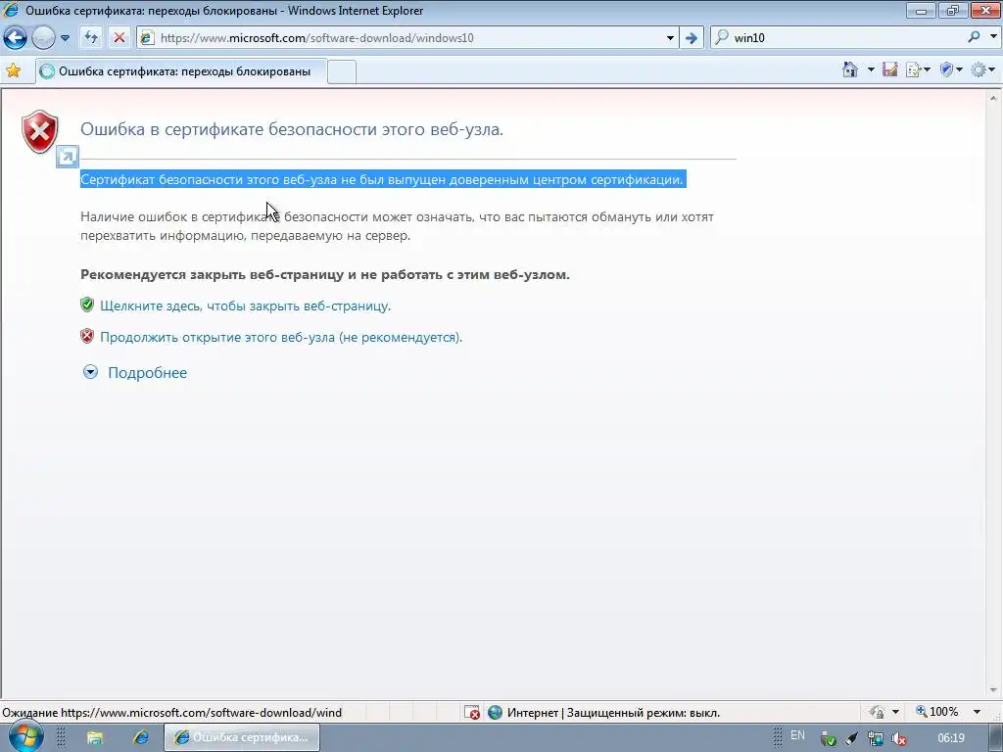Screen dimensions: 1003x752
Task: Open Favorites with the star icon
Action: pos(13,70)
